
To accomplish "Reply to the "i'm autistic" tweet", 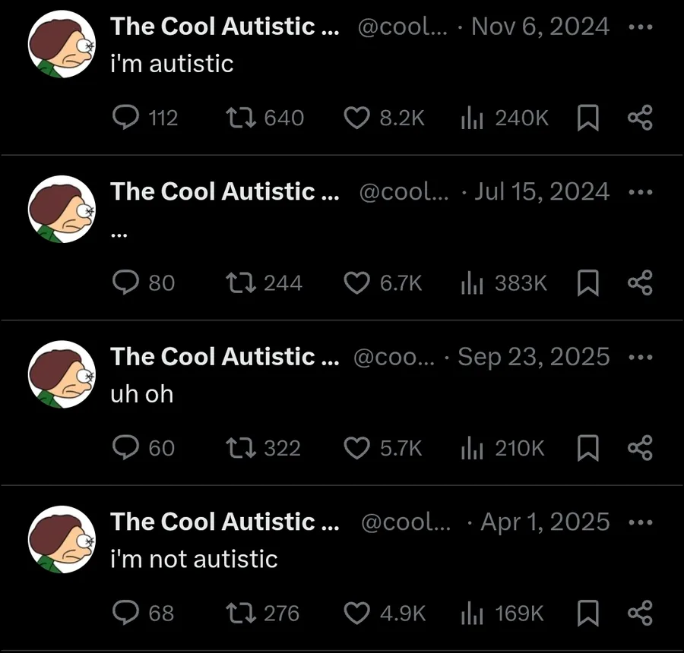I will (x=124, y=118).
